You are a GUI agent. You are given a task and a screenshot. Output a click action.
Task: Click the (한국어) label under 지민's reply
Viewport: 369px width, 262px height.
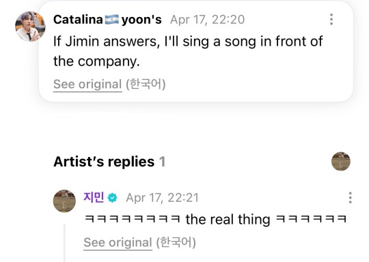point(176,242)
